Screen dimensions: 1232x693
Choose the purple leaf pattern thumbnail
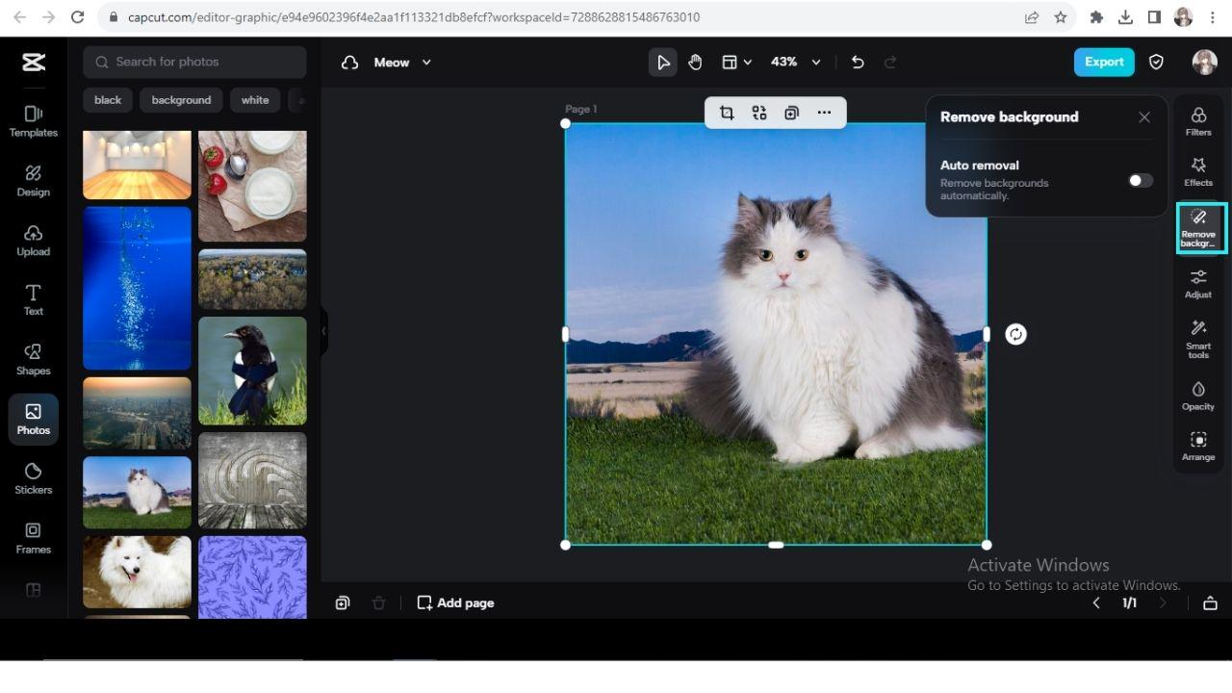252,577
